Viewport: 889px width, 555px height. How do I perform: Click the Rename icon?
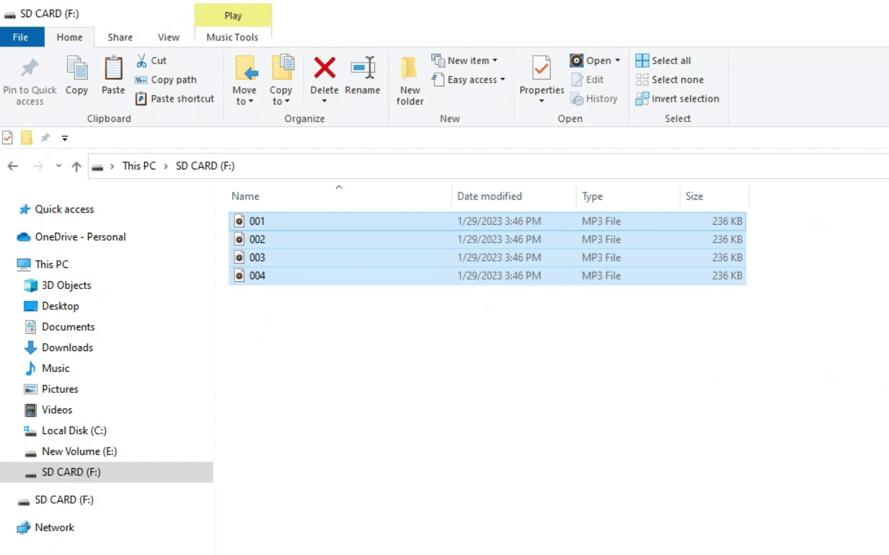click(x=363, y=68)
